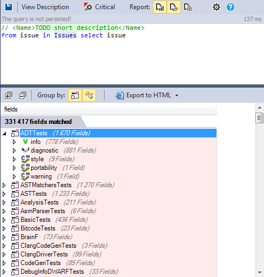Screen dimensions: 264x277
Task: Open the blue help question mark icon
Action: (x=231, y=7)
